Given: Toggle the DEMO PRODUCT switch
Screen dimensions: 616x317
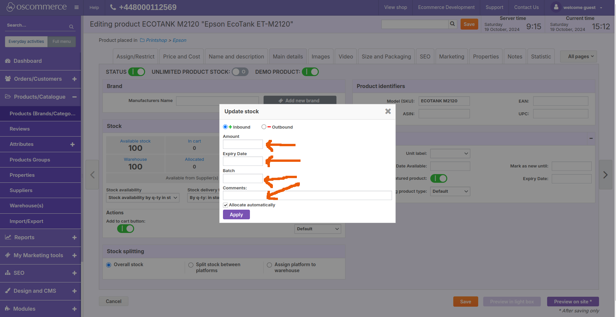Looking at the screenshot, I should [x=310, y=72].
